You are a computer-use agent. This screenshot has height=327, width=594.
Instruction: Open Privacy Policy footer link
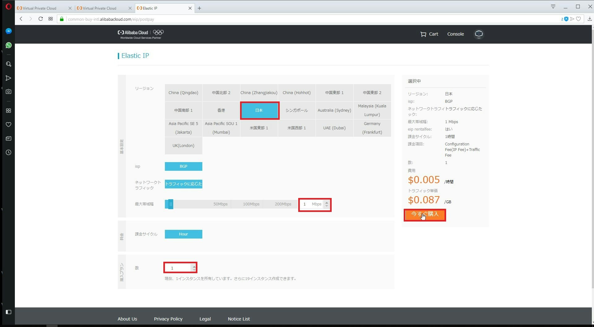pos(168,319)
